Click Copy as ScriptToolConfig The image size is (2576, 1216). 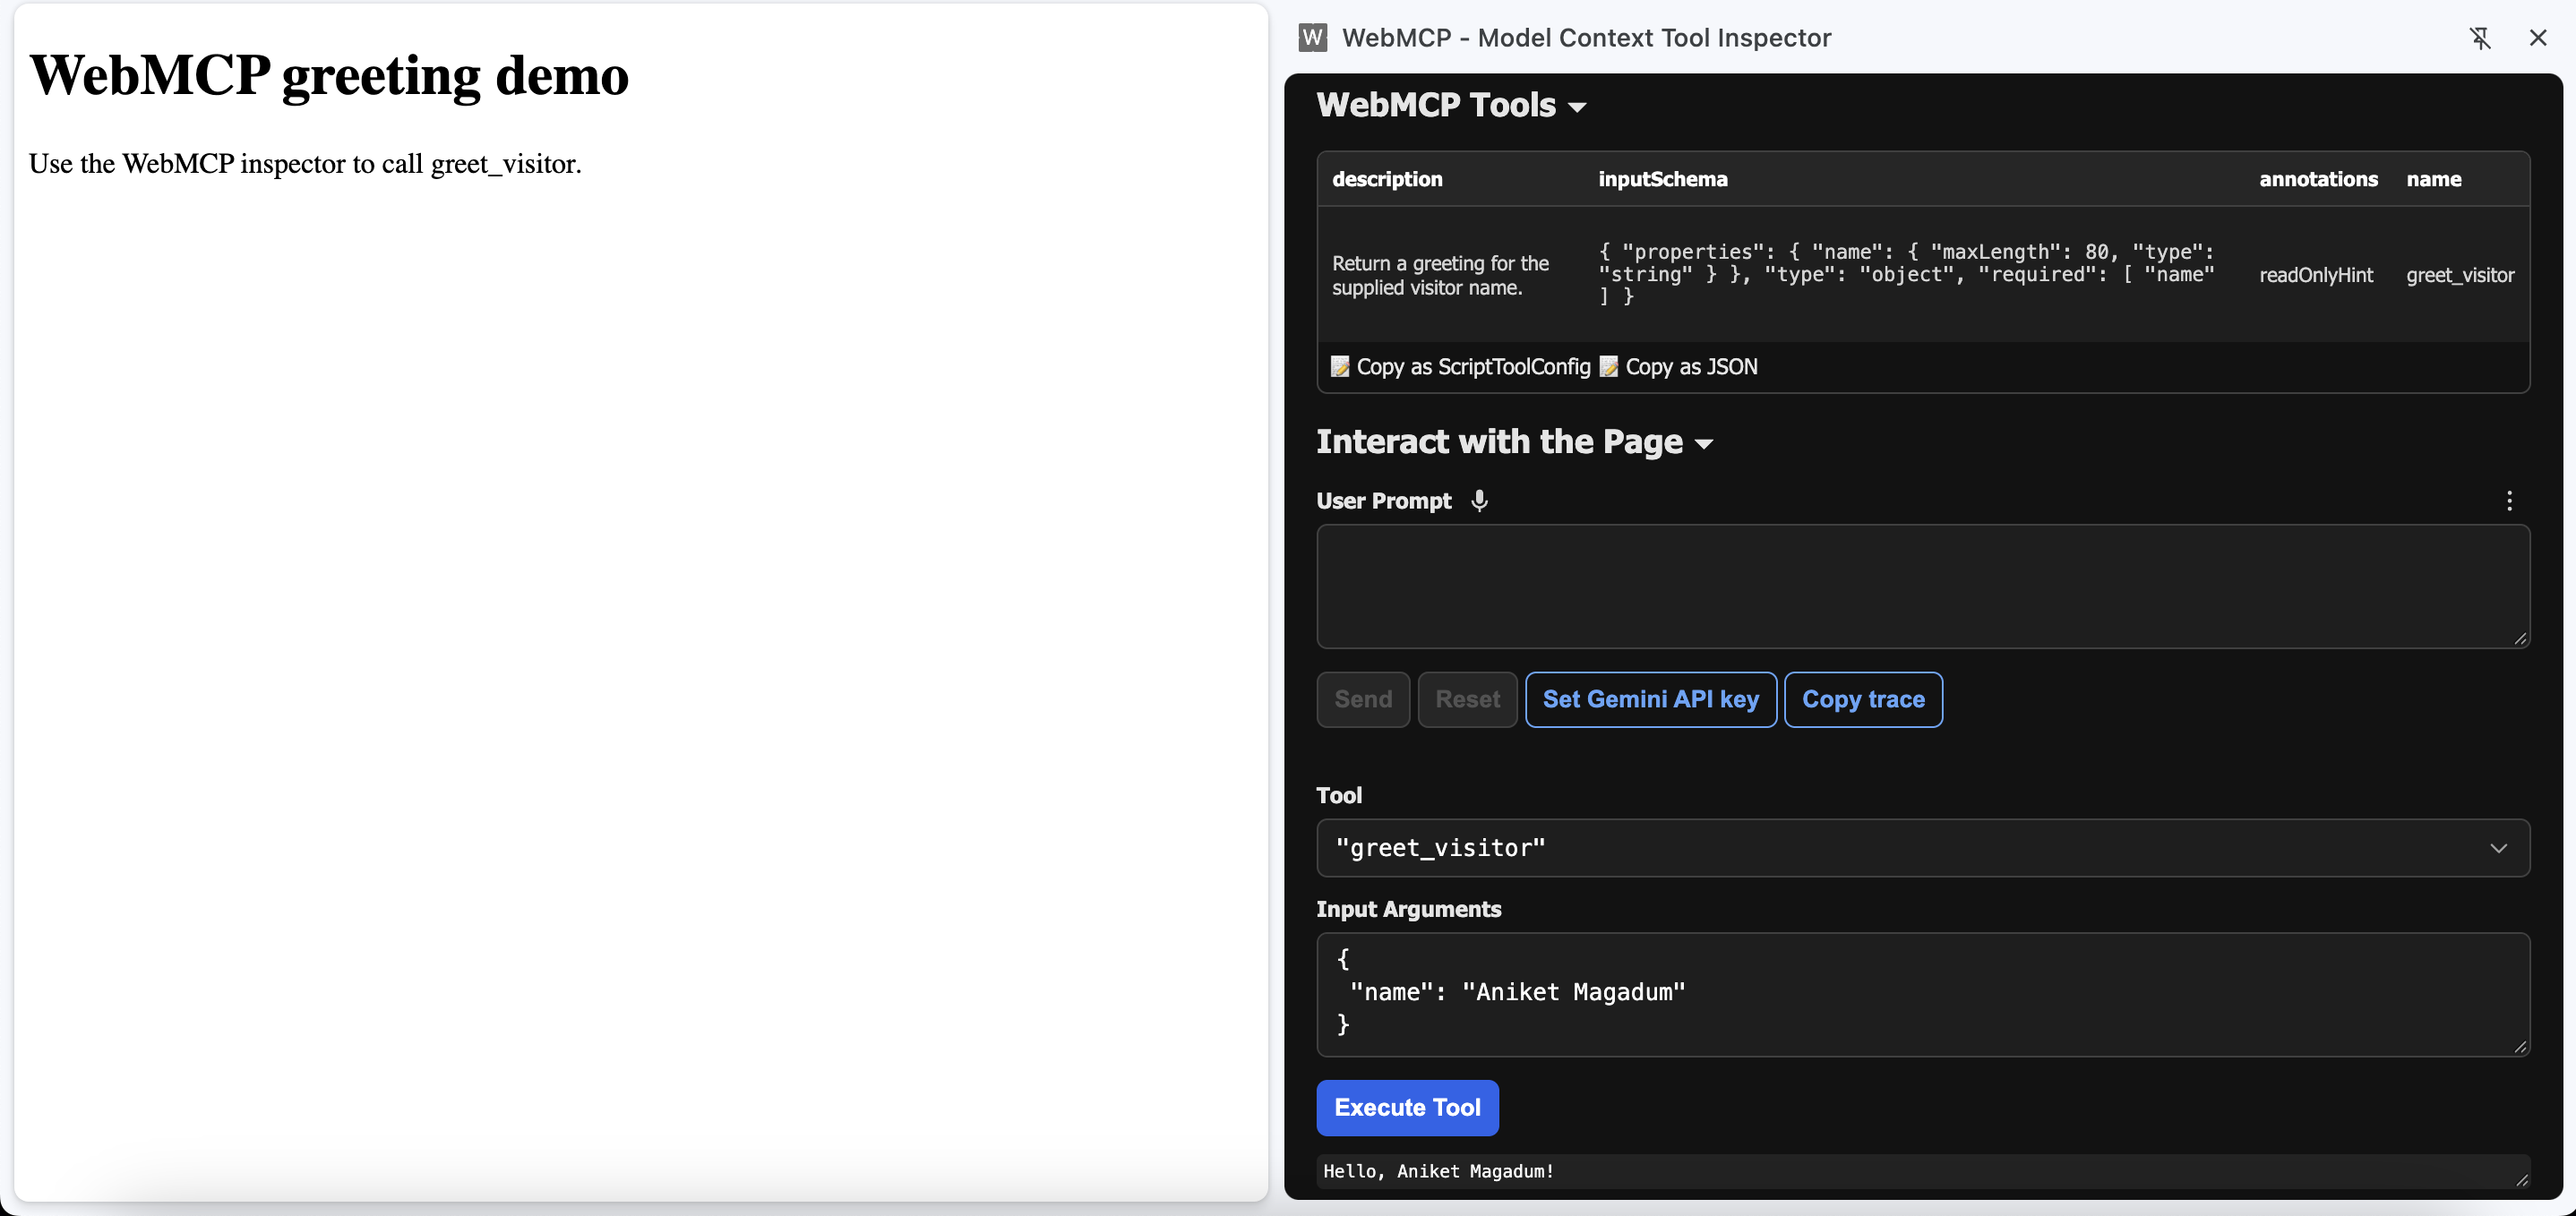click(1460, 367)
